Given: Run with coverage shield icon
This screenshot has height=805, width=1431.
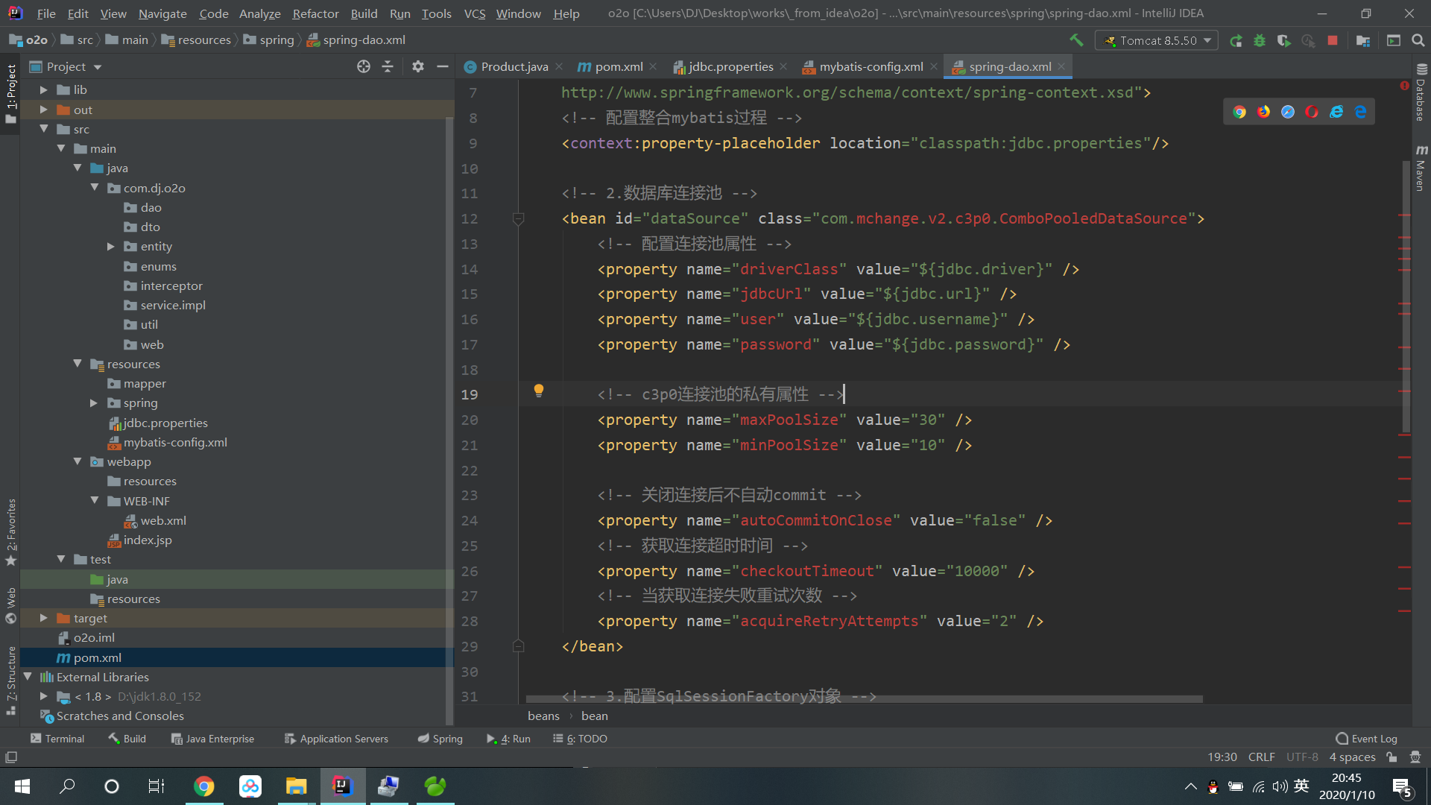Looking at the screenshot, I should click(x=1283, y=41).
